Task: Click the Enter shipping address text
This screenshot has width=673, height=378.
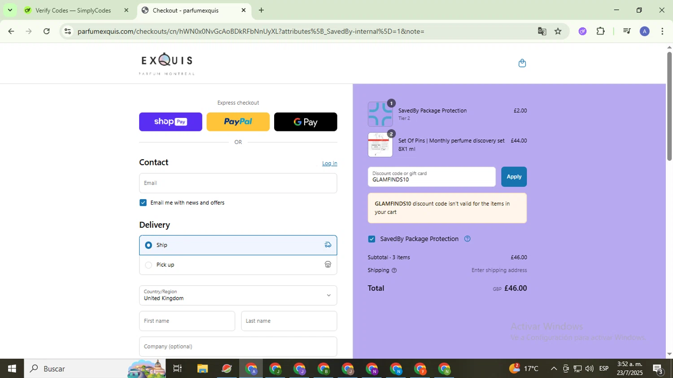Action: point(499,270)
